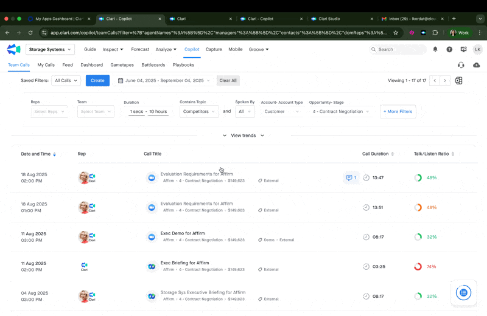
Task: Click the browser address bar
Action: (x=219, y=33)
